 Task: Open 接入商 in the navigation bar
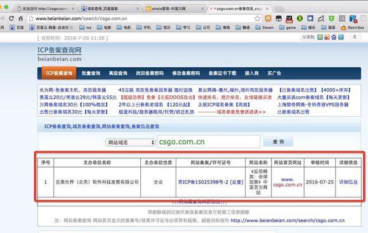[252, 73]
